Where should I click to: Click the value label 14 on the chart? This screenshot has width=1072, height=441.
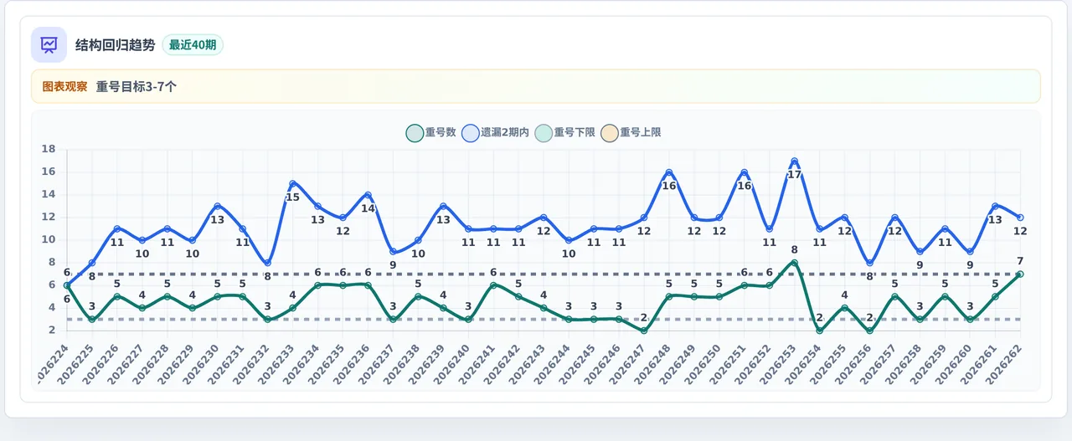pos(368,208)
